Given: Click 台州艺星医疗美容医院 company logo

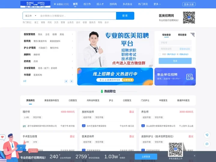Looking at the screenshot, I should pos(84,126).
